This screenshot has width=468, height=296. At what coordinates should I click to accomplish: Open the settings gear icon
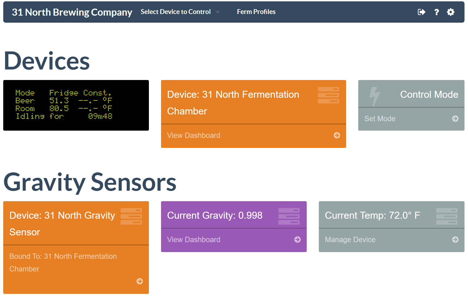(450, 12)
